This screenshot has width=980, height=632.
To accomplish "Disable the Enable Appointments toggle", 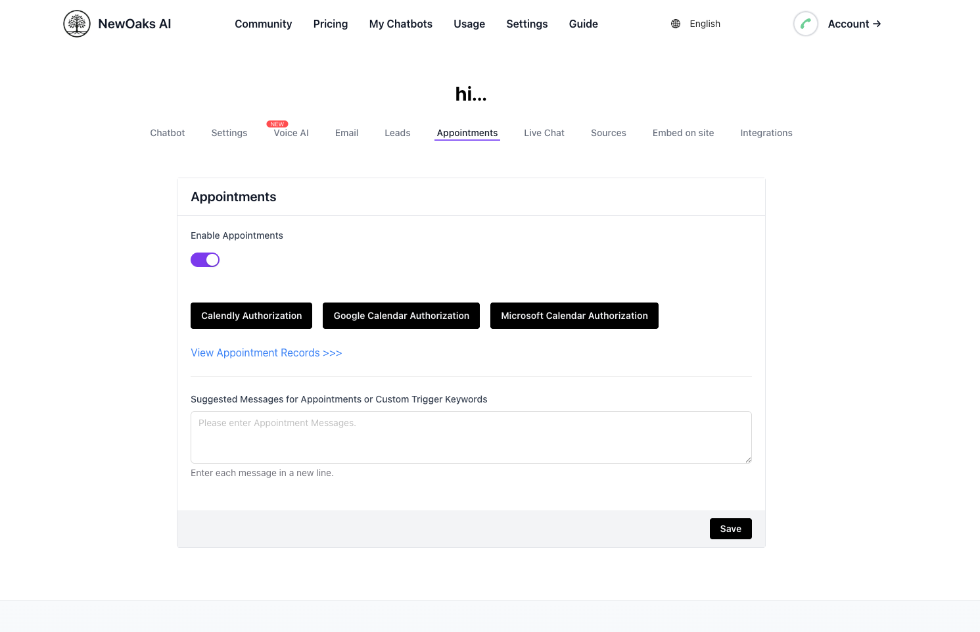I will click(x=204, y=259).
